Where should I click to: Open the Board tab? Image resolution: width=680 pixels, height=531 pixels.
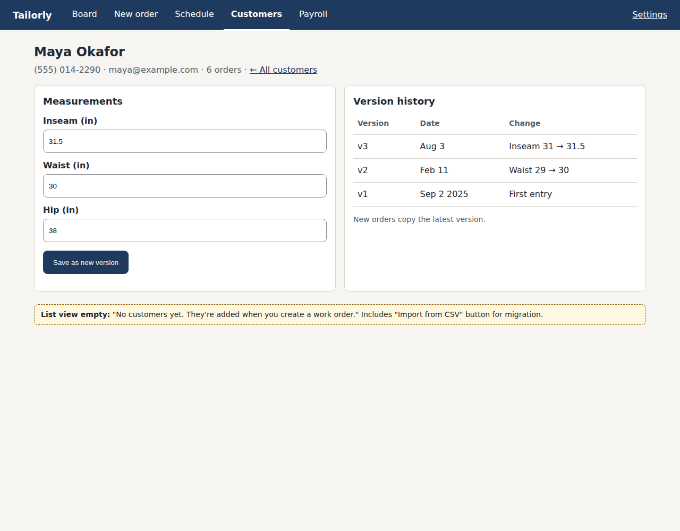(x=84, y=14)
